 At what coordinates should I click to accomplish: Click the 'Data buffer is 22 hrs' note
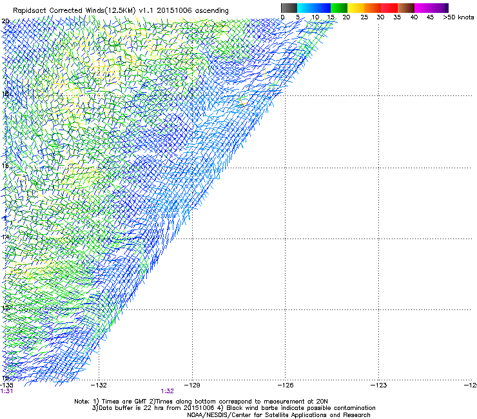(x=233, y=408)
